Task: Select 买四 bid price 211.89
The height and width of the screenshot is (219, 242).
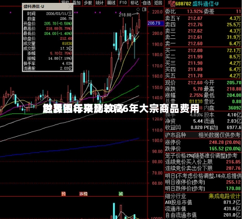Action: [x=195, y=69]
